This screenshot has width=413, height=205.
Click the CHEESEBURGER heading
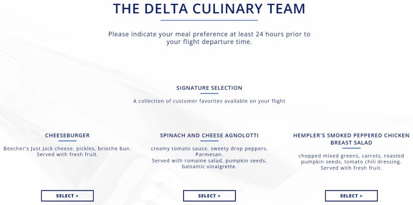point(68,135)
